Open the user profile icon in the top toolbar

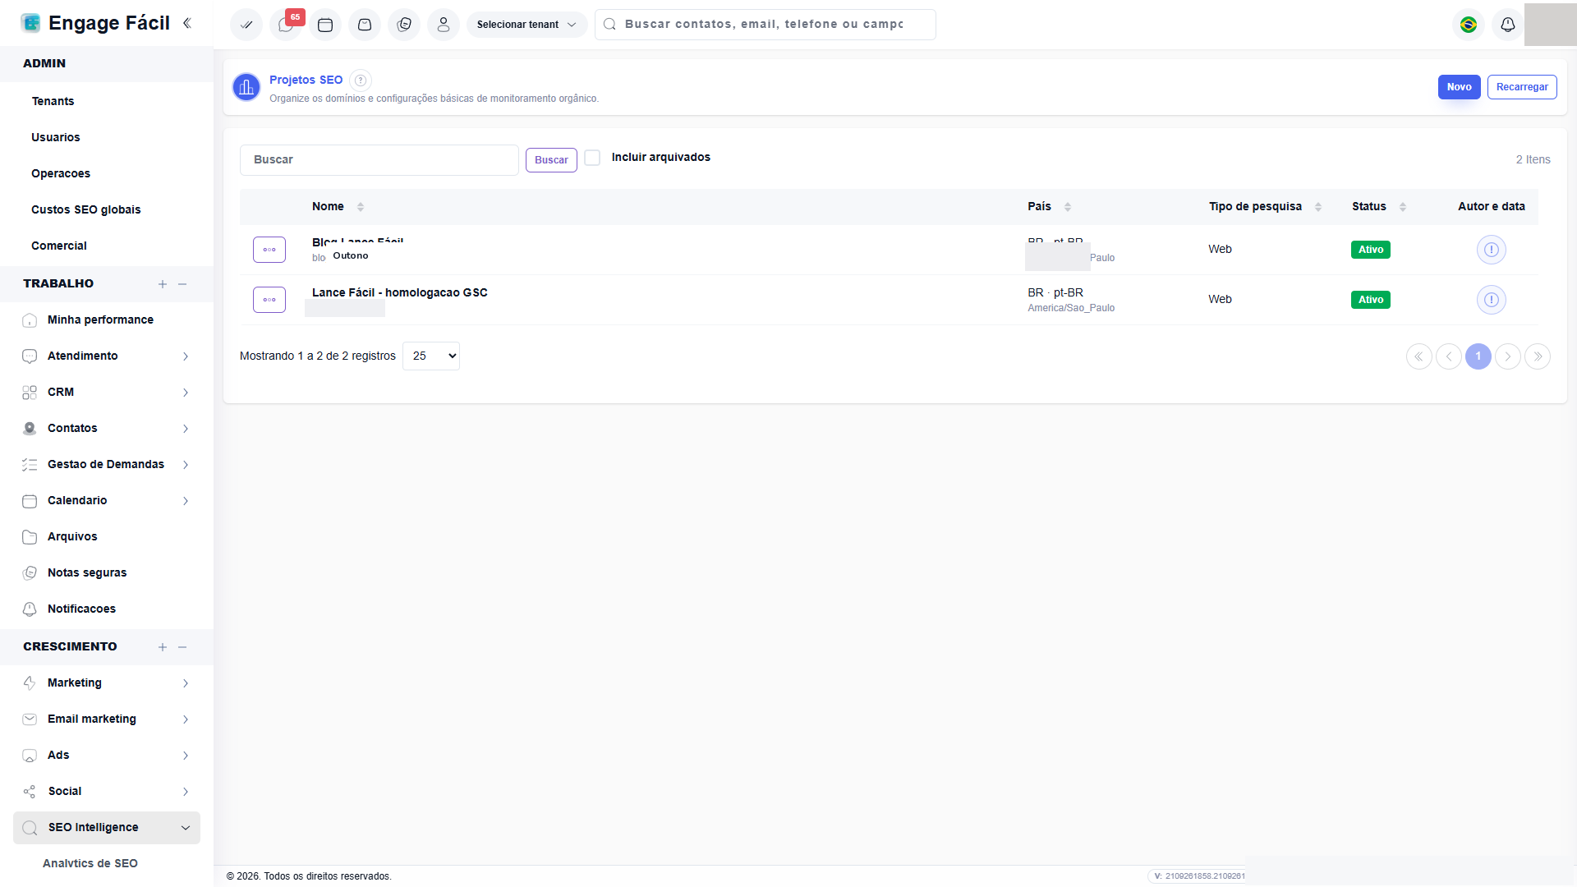click(444, 25)
